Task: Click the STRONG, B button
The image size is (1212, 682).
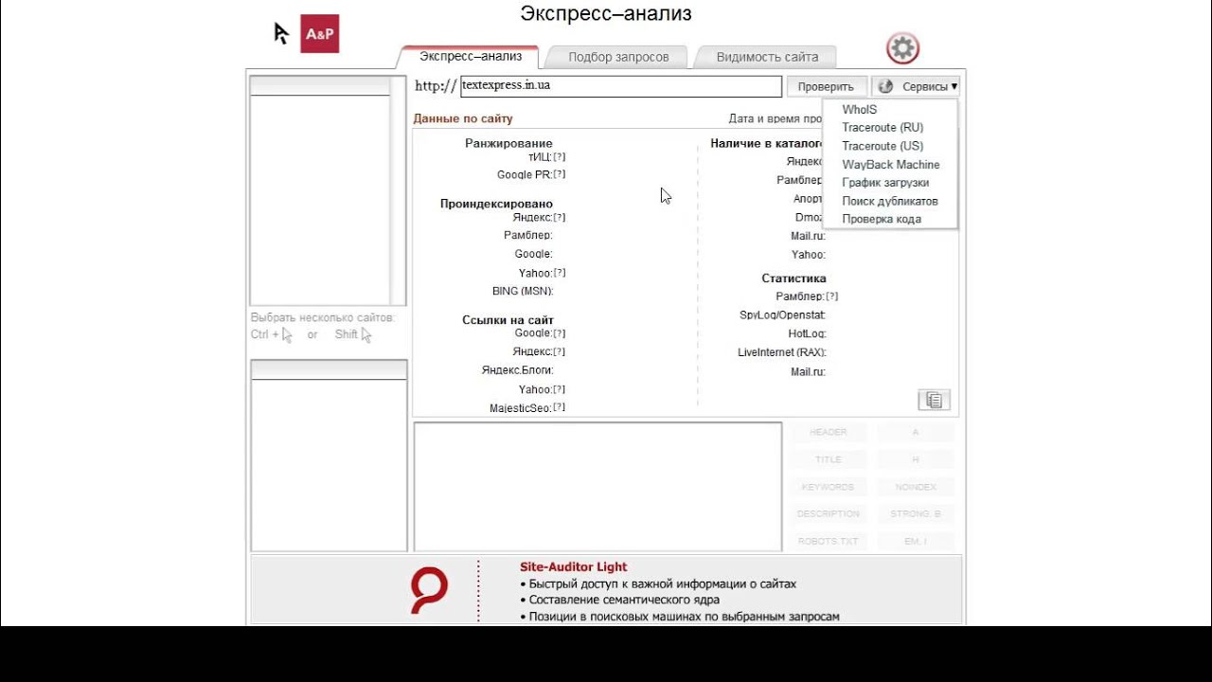Action: [x=916, y=513]
